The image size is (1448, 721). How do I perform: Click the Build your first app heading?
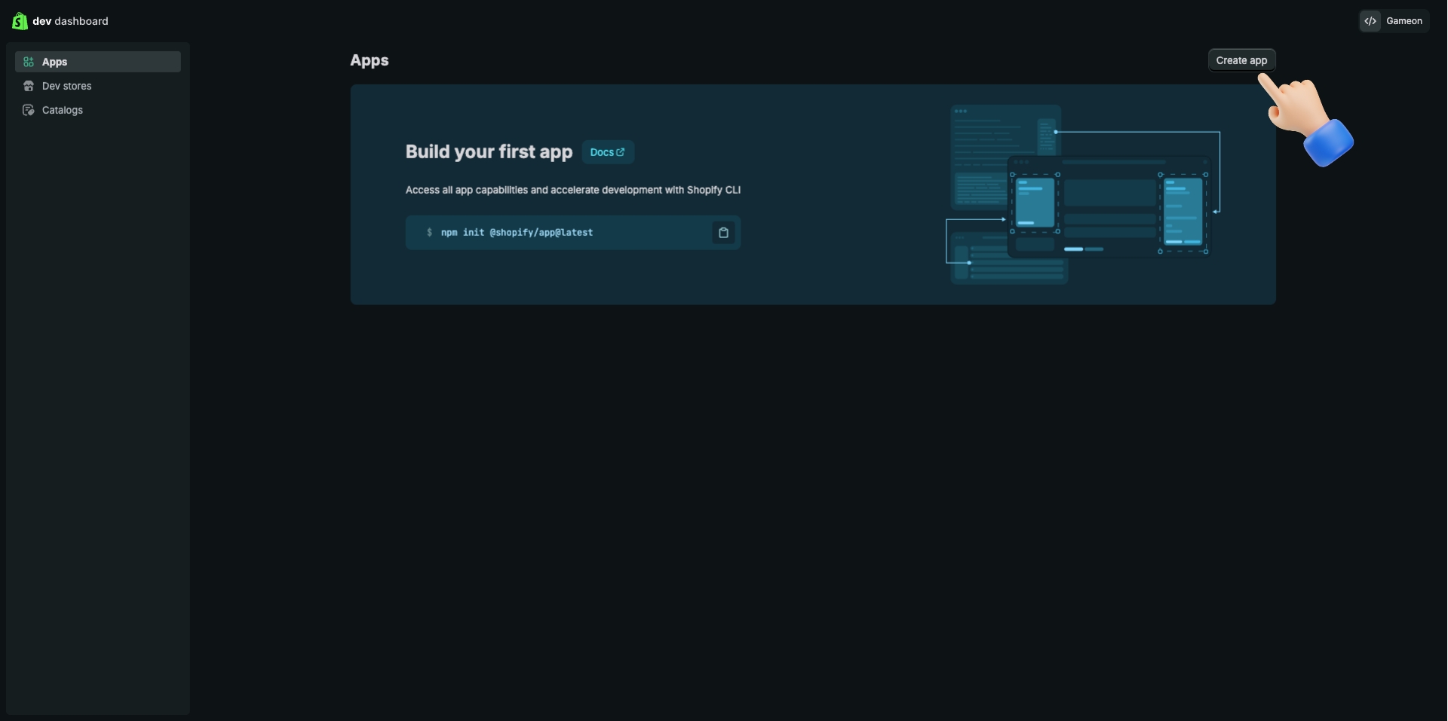tap(489, 151)
